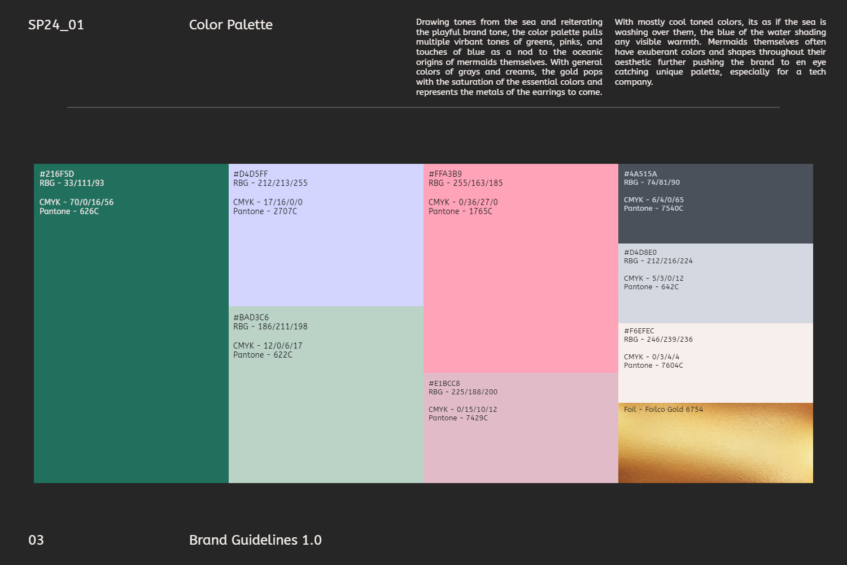Pick the dusty pink #E1BCC8 swatch
Screen dimensions: 847x565
pos(521,428)
